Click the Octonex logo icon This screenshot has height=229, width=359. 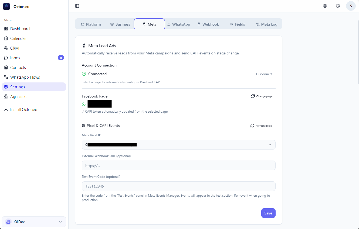pos(6,6)
